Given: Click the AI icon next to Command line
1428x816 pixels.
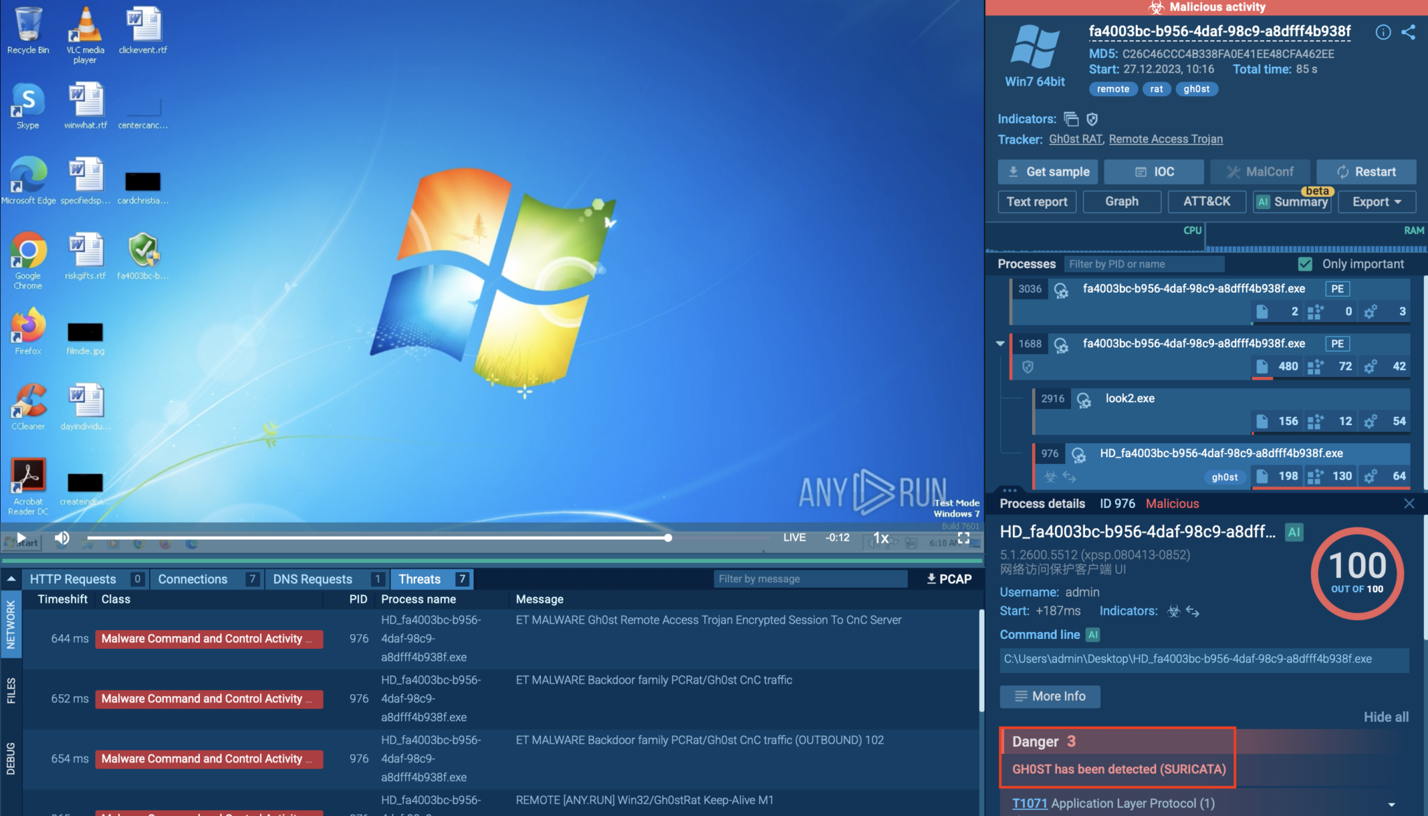Looking at the screenshot, I should [1093, 635].
